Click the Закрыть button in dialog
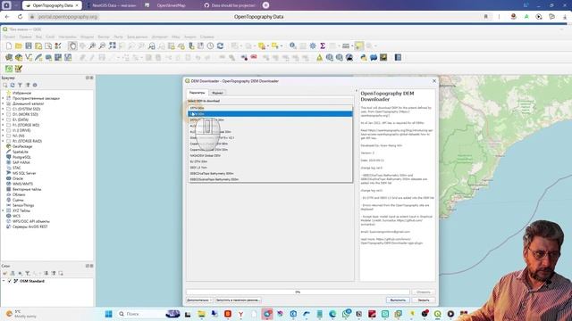The width and height of the screenshot is (572, 321). pyautogui.click(x=424, y=300)
